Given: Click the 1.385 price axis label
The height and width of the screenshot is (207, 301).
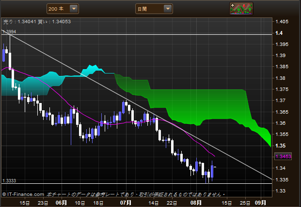Looking at the screenshot, I should [x=282, y=67].
